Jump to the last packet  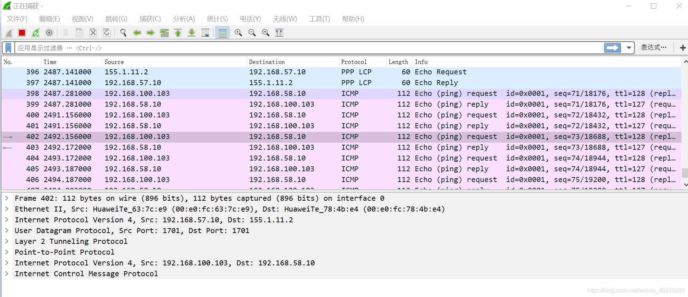coord(192,33)
